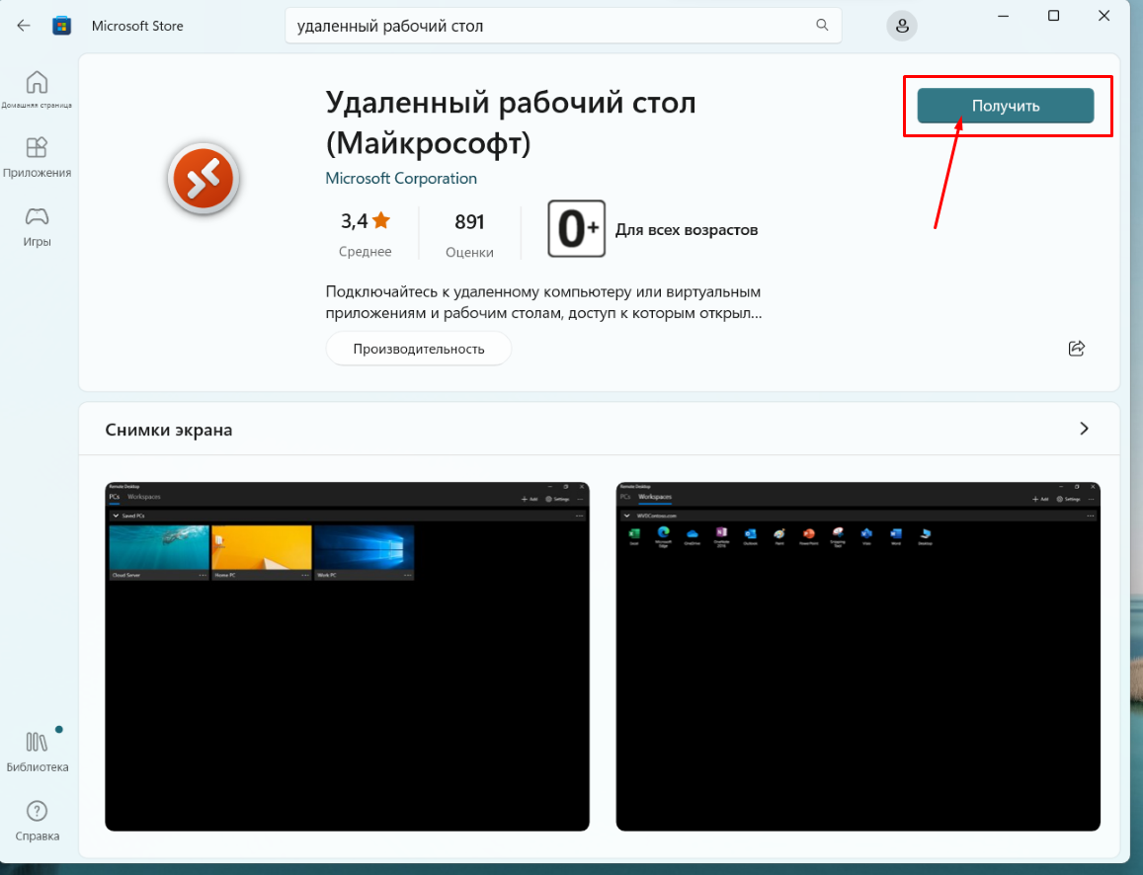Go back using the back arrow
The height and width of the screenshot is (875, 1143).
point(24,26)
